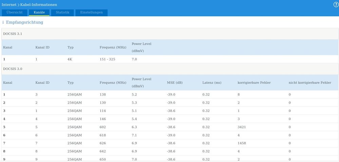Click the DOCSIS 3.1 power level 7.0
The image size is (339, 162).
coord(134,59)
